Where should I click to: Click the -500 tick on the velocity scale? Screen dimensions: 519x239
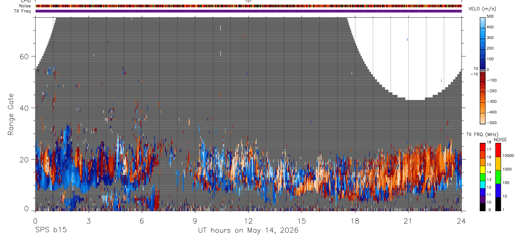coord(492,123)
